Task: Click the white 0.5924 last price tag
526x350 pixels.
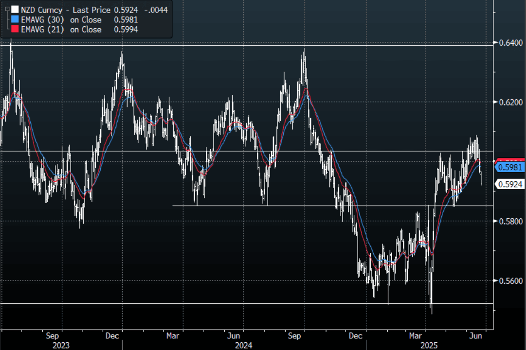Action: 510,184
